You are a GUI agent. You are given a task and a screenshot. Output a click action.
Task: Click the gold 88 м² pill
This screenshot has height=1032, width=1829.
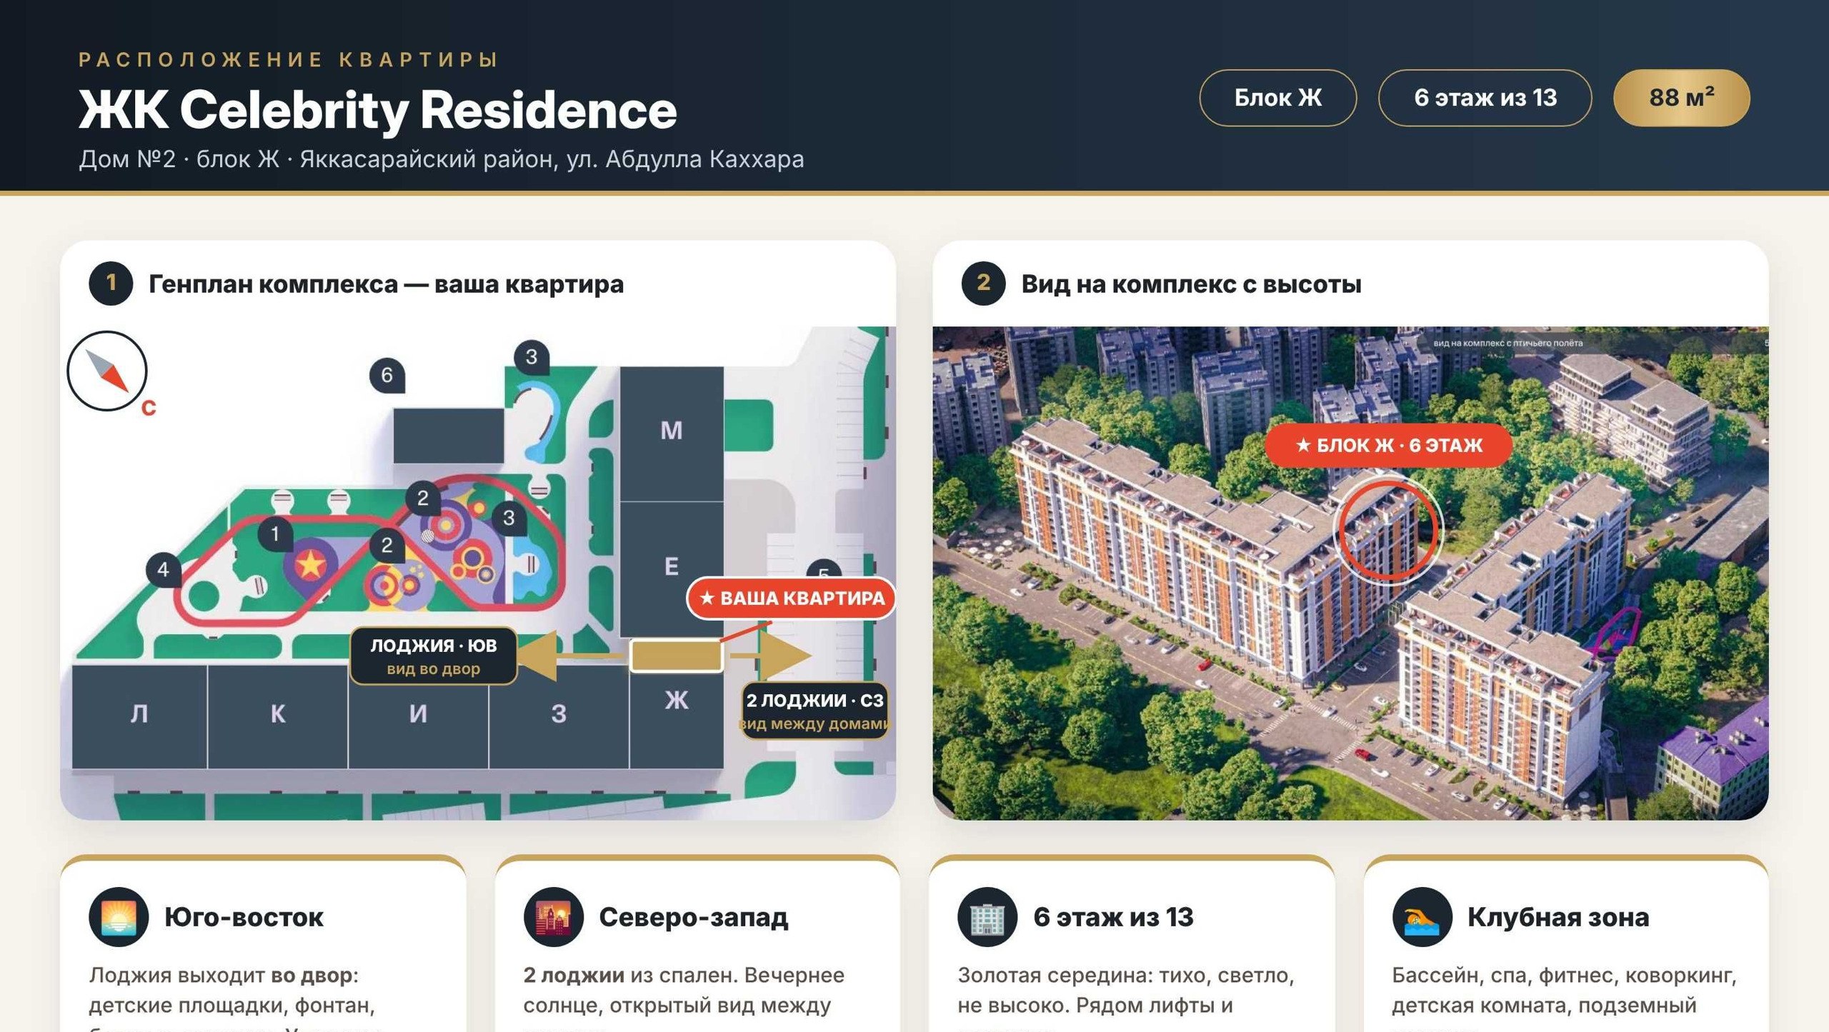(x=1681, y=98)
